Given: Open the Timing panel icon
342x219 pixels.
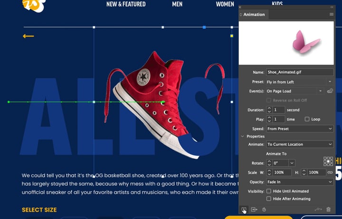Looking at the screenshot, I should (264, 210).
